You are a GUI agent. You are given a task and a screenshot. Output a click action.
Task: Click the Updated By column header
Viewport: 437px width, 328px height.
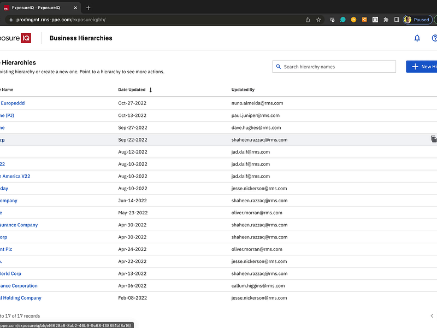point(243,90)
